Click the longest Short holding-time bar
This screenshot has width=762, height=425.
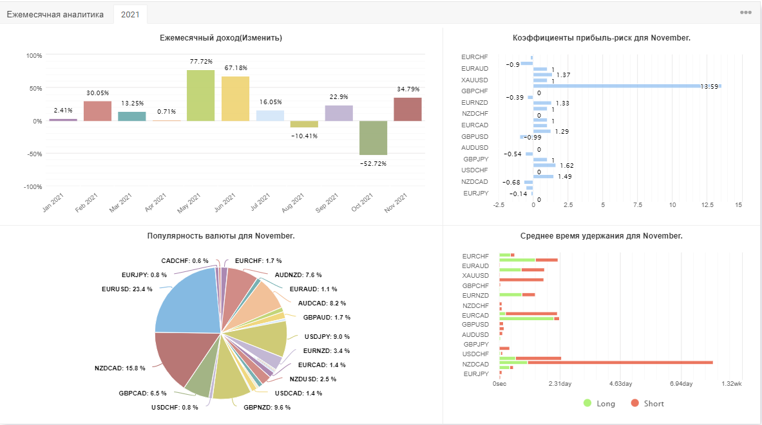pyautogui.click(x=620, y=363)
